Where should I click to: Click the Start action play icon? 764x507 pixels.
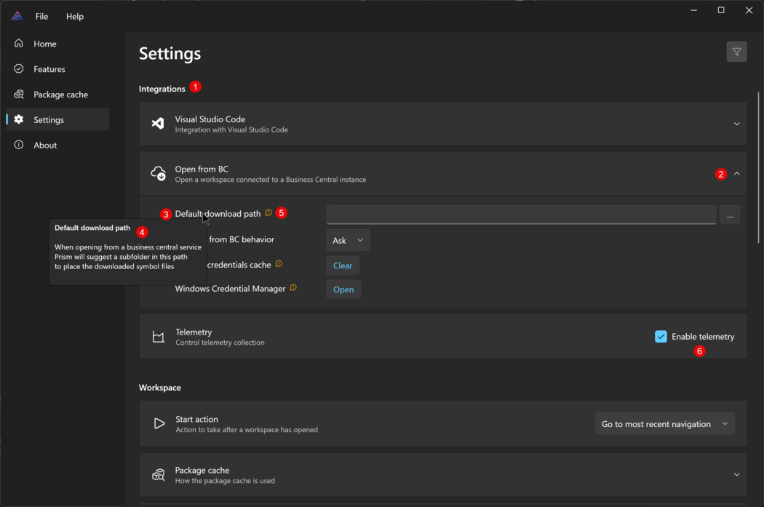click(159, 423)
